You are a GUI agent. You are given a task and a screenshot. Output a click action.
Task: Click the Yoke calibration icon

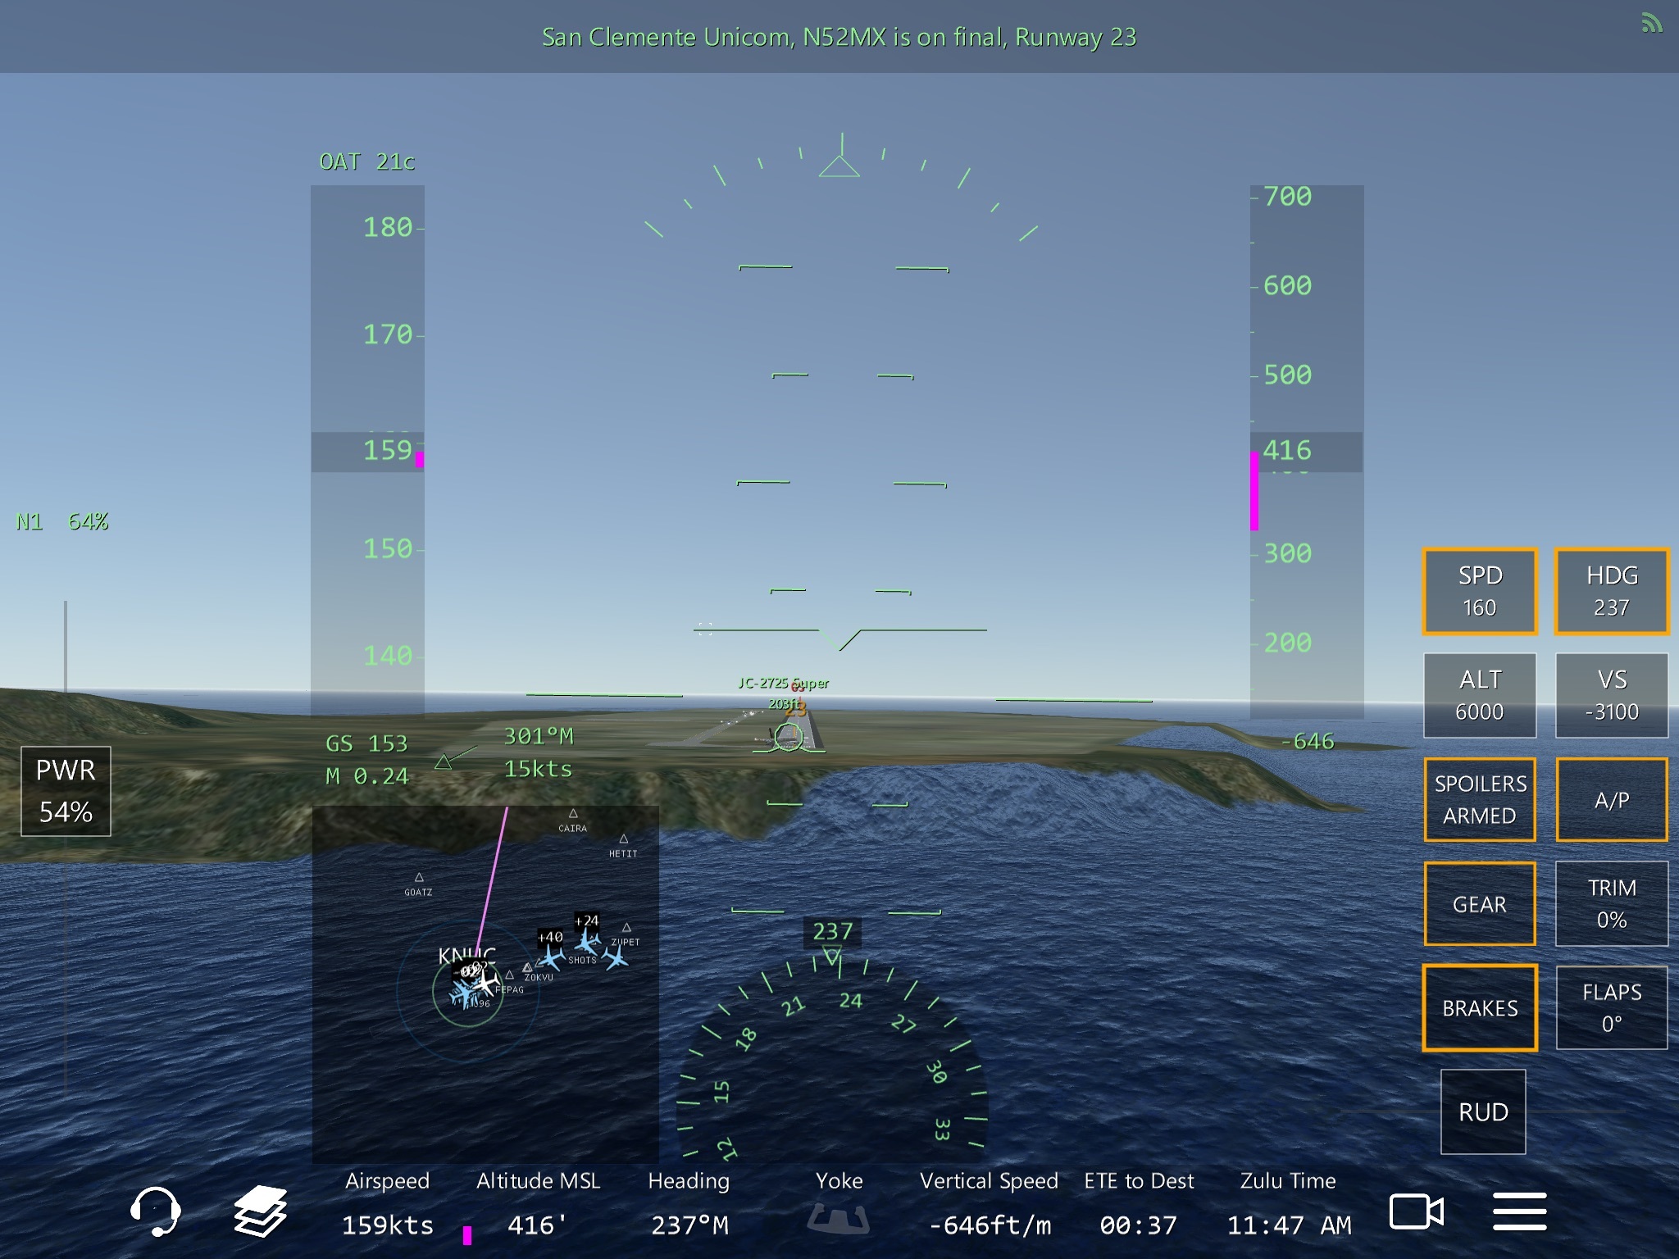838,1218
